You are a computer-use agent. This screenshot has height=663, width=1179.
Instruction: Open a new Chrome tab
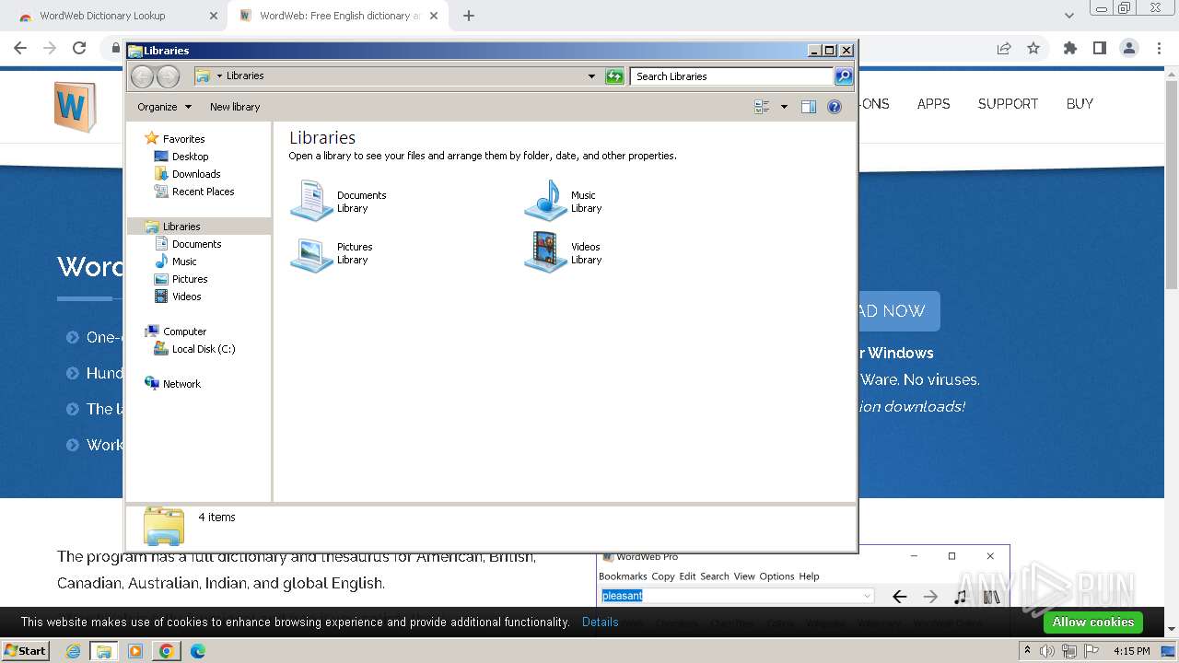pos(469,16)
